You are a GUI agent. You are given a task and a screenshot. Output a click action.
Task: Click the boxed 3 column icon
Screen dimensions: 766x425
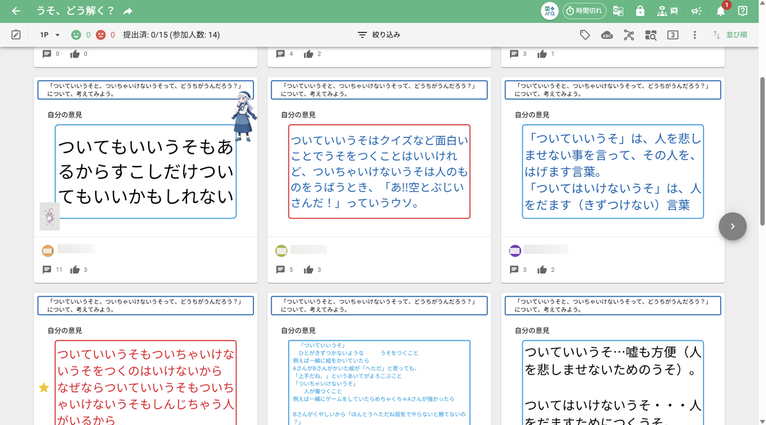(x=673, y=35)
